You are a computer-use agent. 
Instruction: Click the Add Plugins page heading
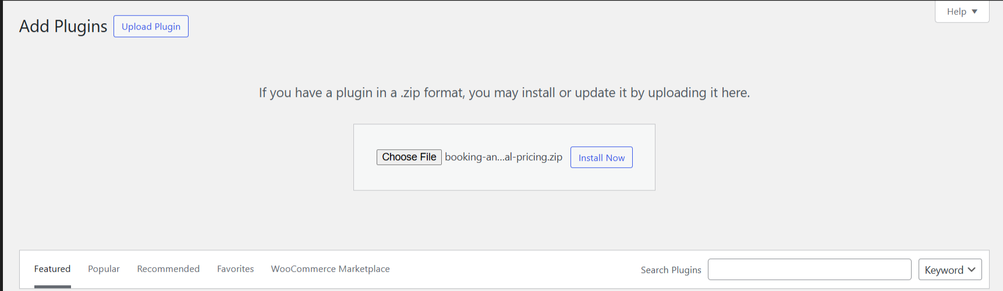(x=63, y=27)
